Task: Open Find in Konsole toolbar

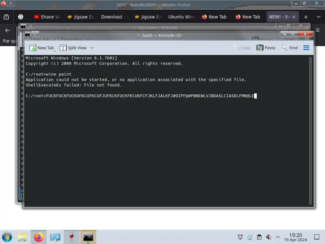Action: click(289, 48)
